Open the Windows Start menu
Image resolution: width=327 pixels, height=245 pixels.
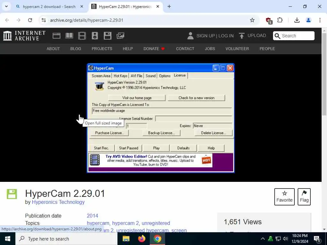point(8,239)
